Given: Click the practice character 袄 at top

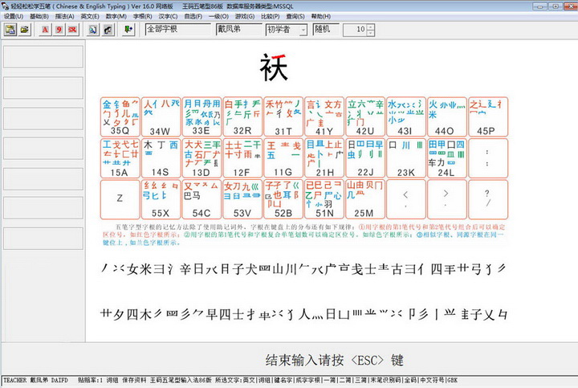Looking at the screenshot, I should click(x=274, y=67).
